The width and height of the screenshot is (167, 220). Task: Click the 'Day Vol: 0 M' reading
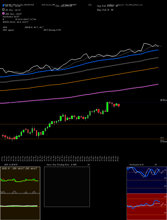click(x=105, y=10)
